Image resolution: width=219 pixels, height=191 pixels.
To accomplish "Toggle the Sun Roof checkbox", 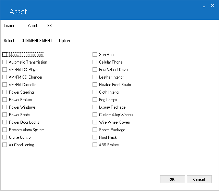I will click(x=95, y=55).
